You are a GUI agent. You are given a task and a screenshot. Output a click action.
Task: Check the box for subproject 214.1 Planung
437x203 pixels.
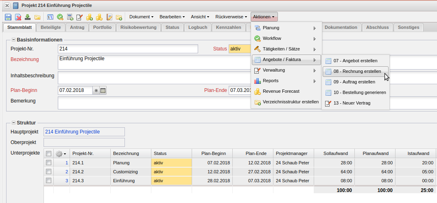(x=49, y=163)
